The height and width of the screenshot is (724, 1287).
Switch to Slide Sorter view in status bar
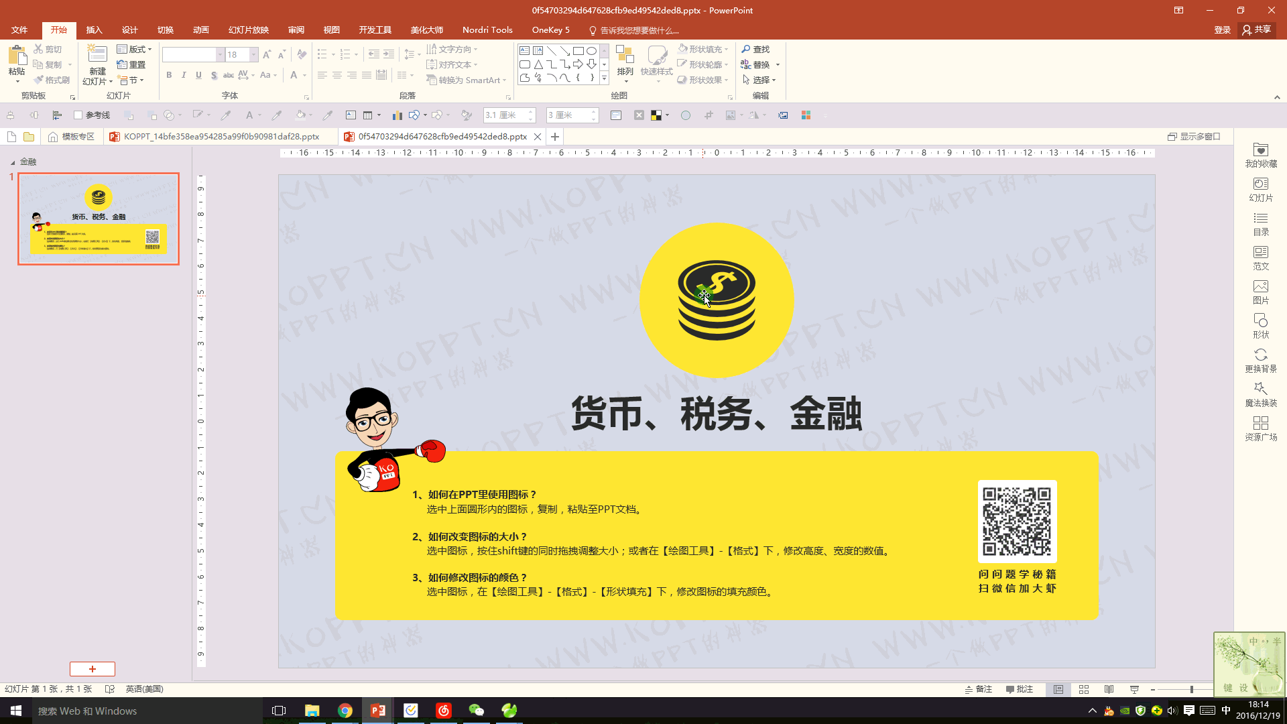(1084, 689)
